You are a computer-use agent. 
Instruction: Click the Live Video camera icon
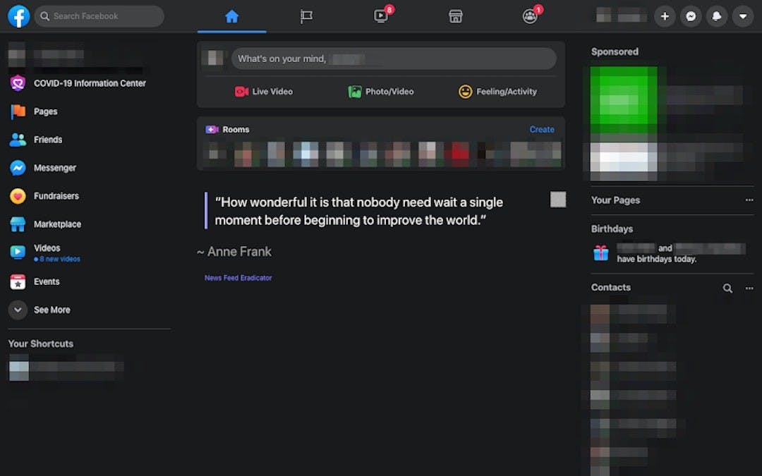241,91
